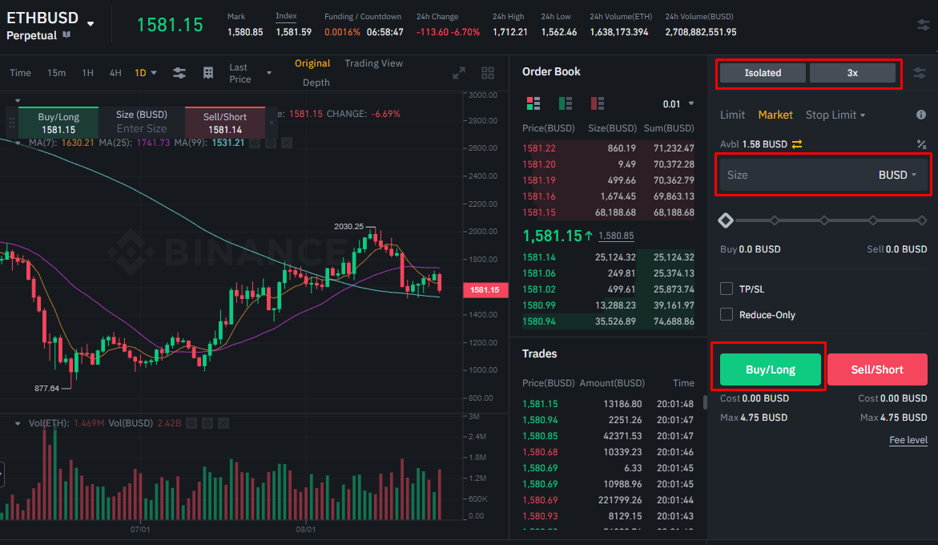
Task: Switch to the Limit order tab
Action: (732, 115)
